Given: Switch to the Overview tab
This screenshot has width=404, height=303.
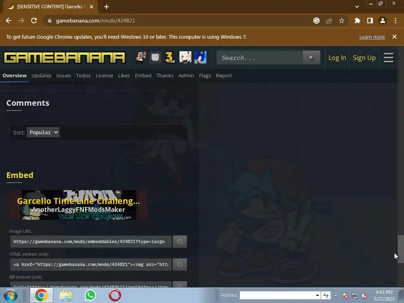Looking at the screenshot, I should tap(15, 75).
